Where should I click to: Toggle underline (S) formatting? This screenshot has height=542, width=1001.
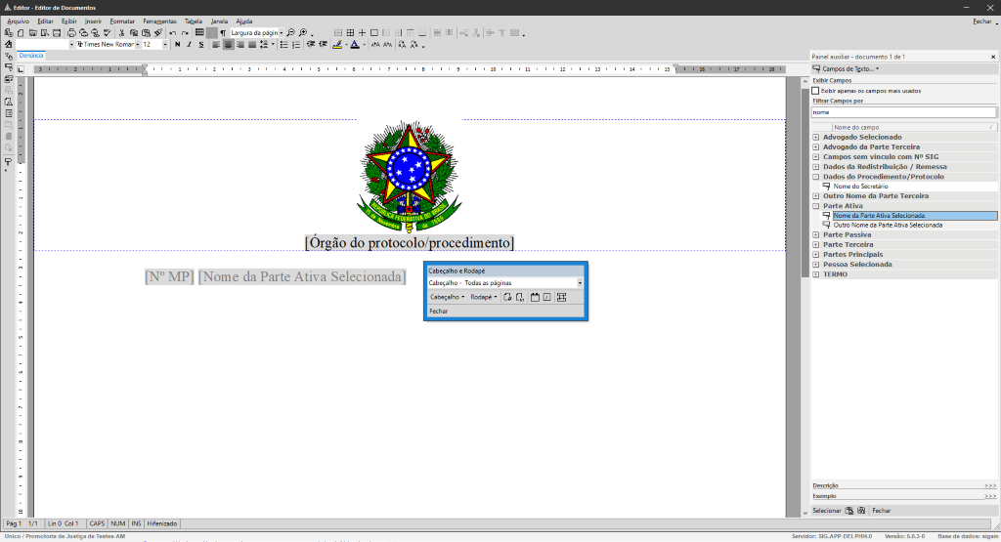point(201,45)
